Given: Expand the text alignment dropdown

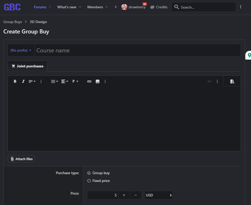Looking at the screenshot, I should 65,81.
